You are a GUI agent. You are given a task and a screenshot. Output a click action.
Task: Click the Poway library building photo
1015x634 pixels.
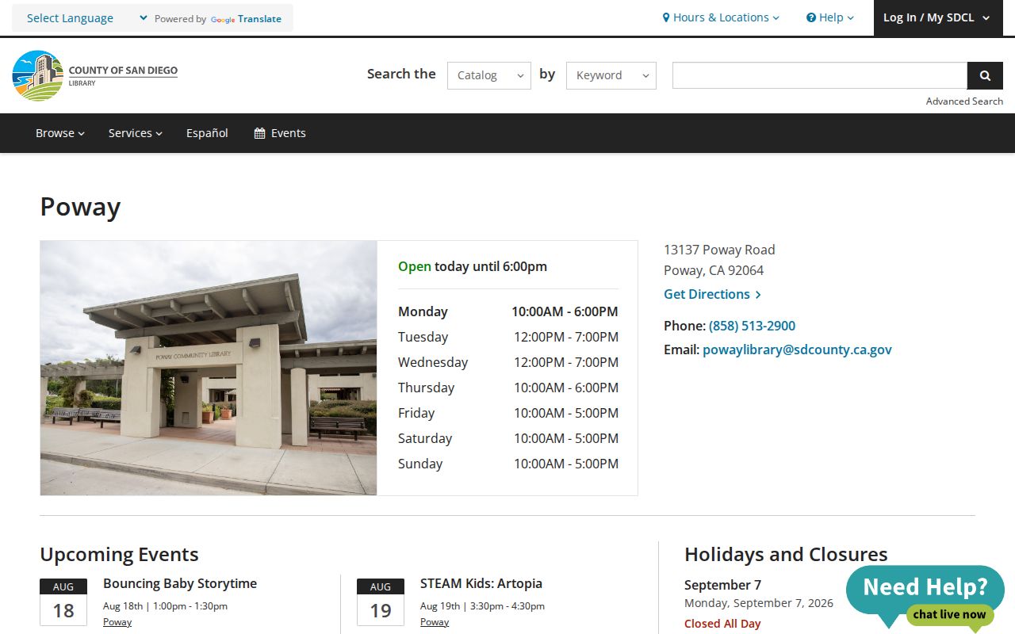coord(209,368)
